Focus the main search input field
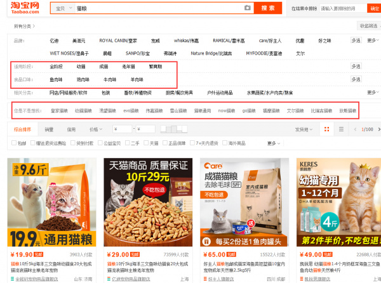 [x=159, y=8]
